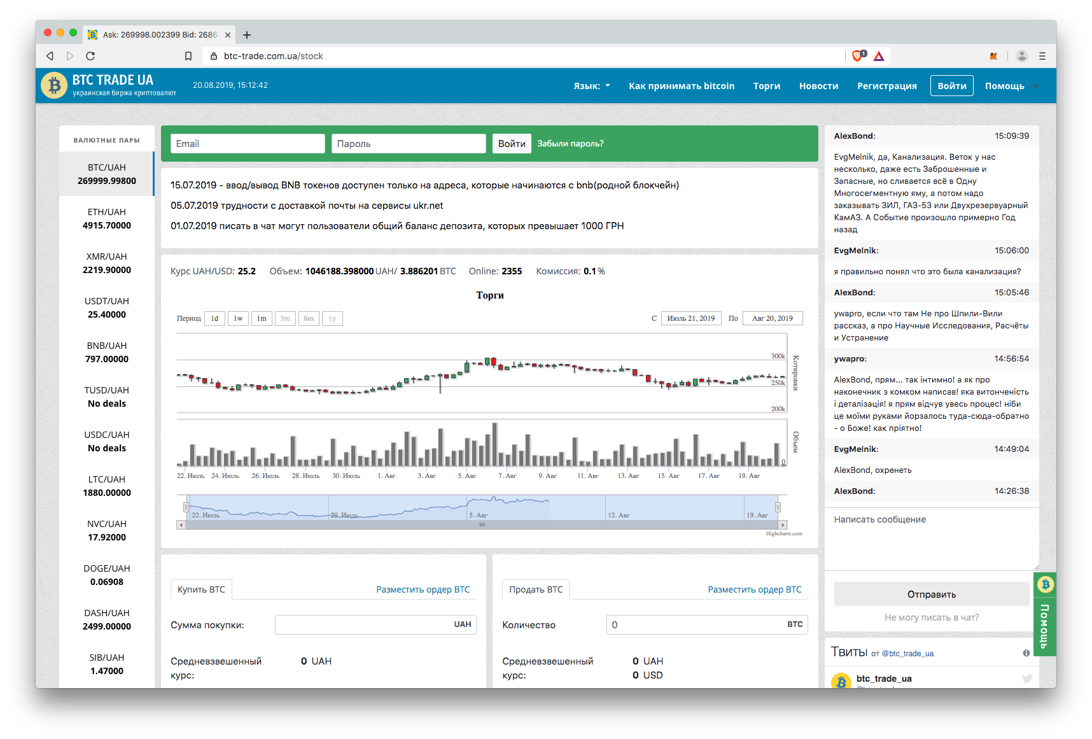Click the Отправить chat button
Screen dimensions: 1092x739
932,594
